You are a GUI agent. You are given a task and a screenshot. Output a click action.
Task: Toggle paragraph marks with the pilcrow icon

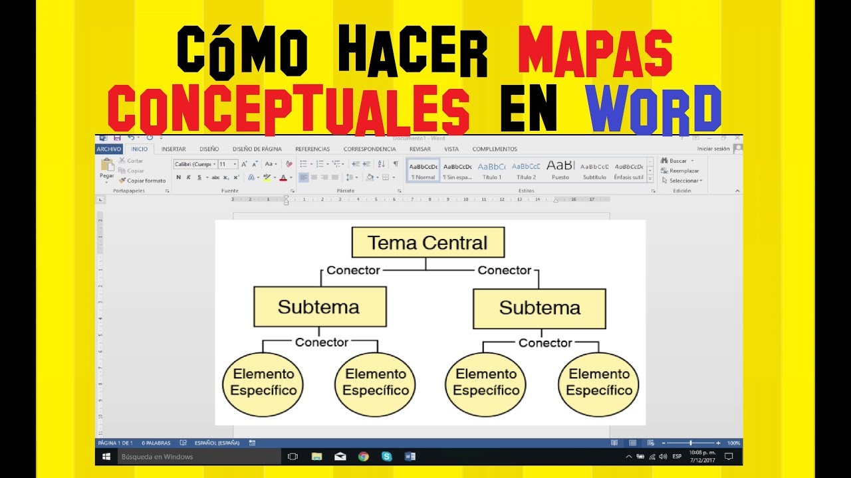click(x=396, y=164)
